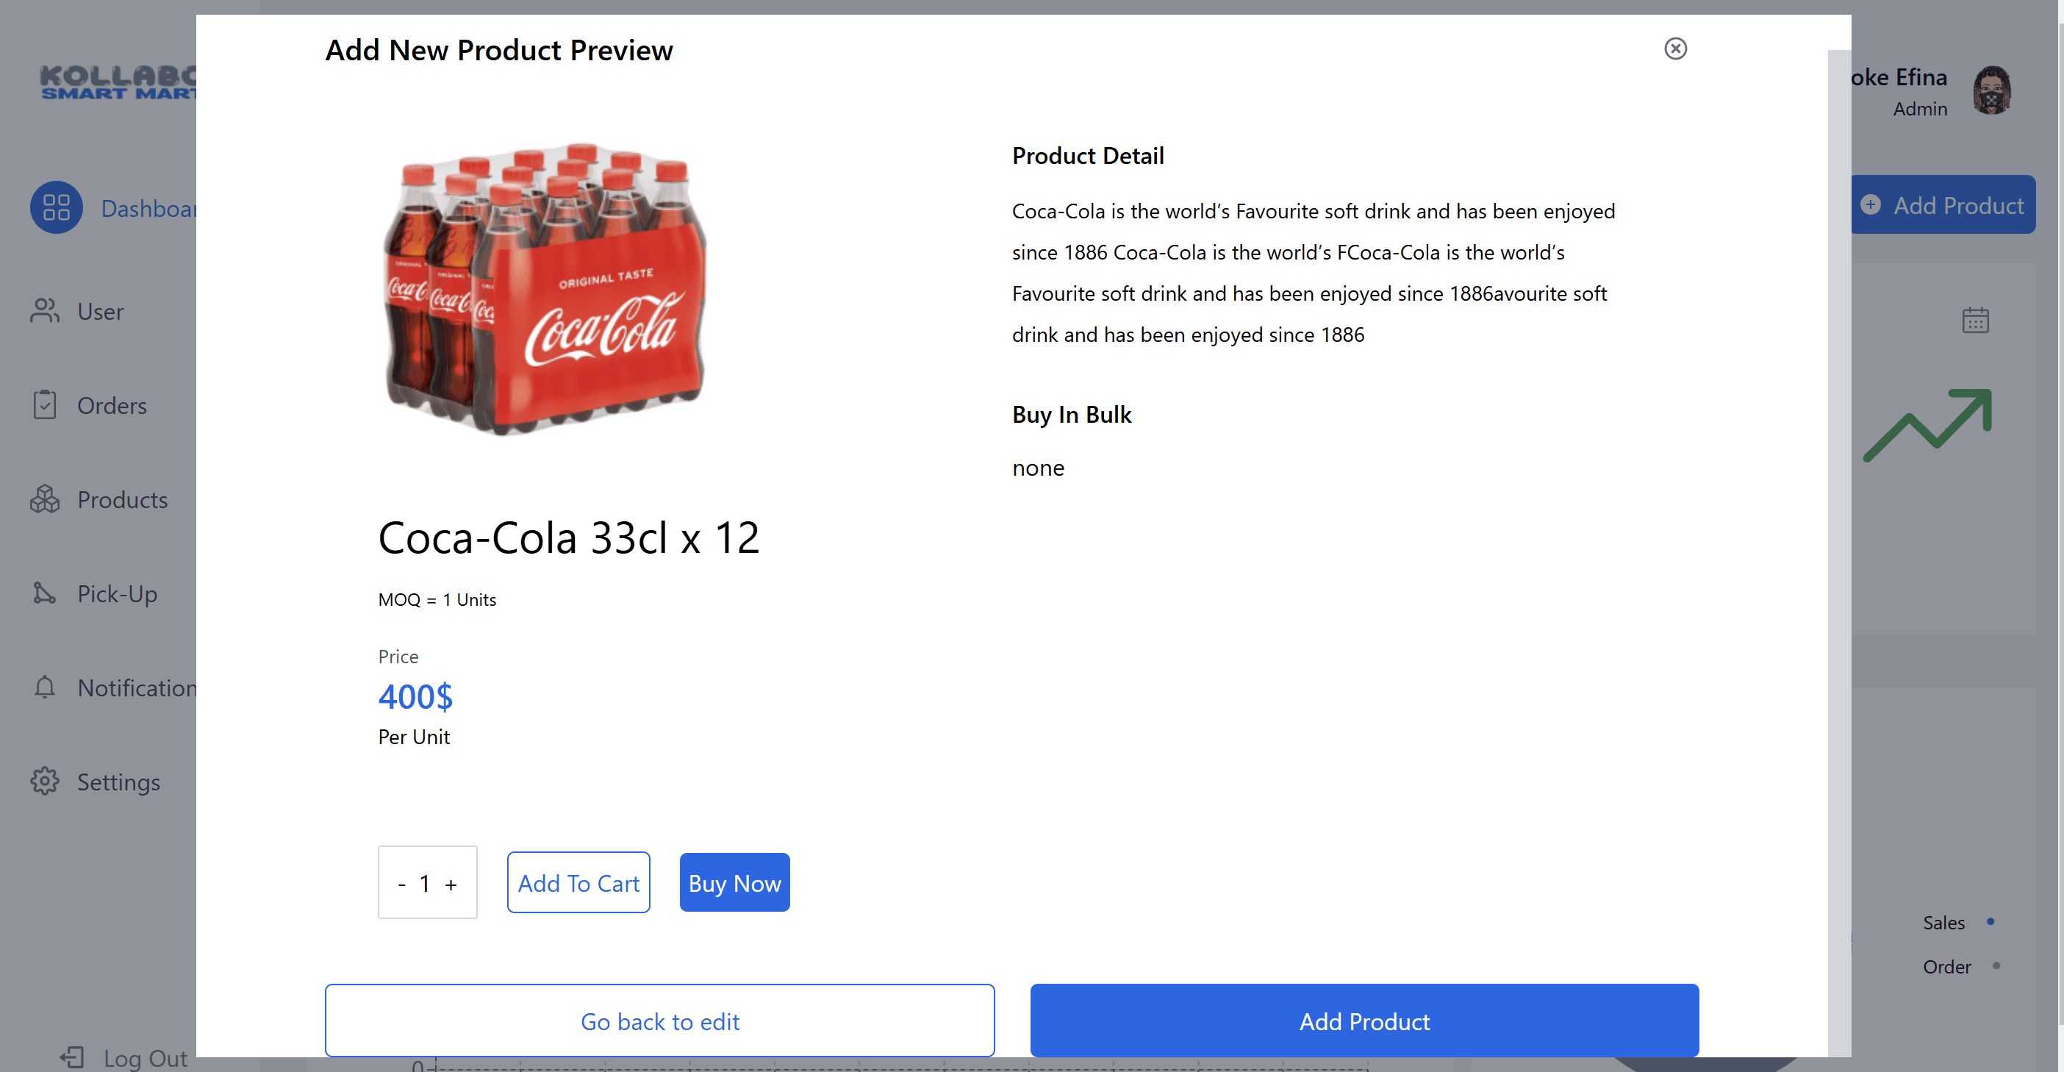
Task: Open the Orders menu item
Action: pyautogui.click(x=112, y=404)
